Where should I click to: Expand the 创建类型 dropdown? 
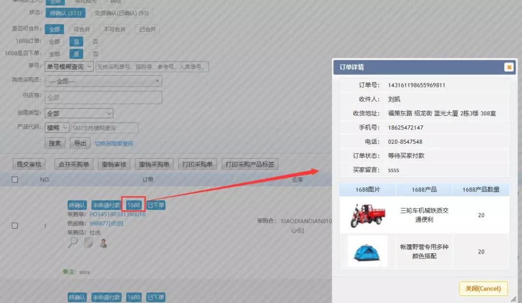coord(79,113)
